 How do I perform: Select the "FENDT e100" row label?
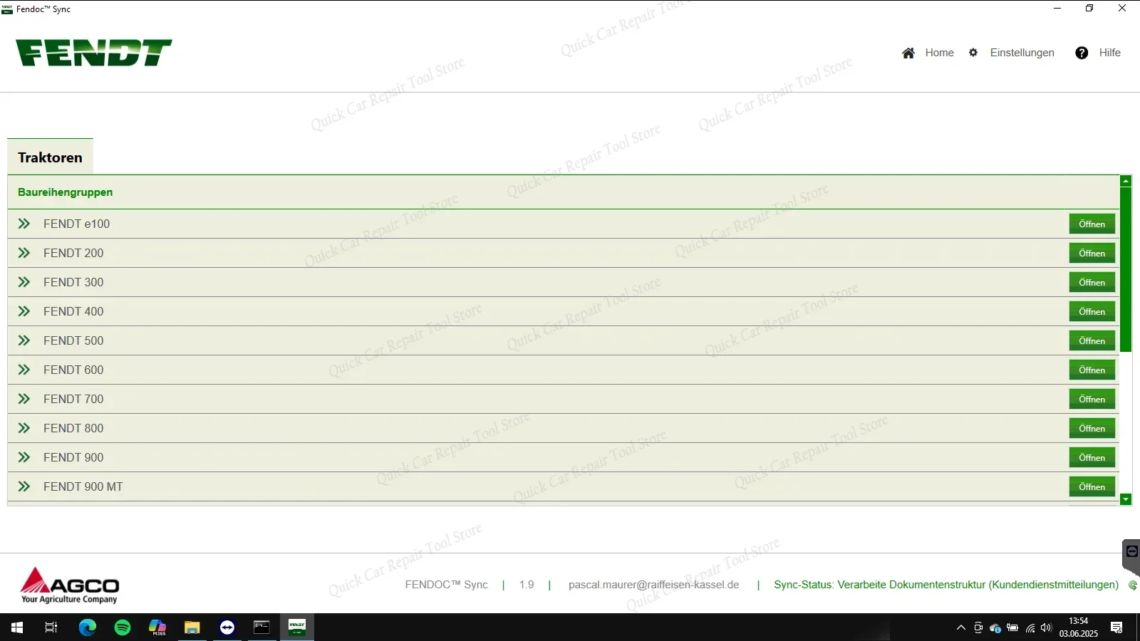[76, 224]
